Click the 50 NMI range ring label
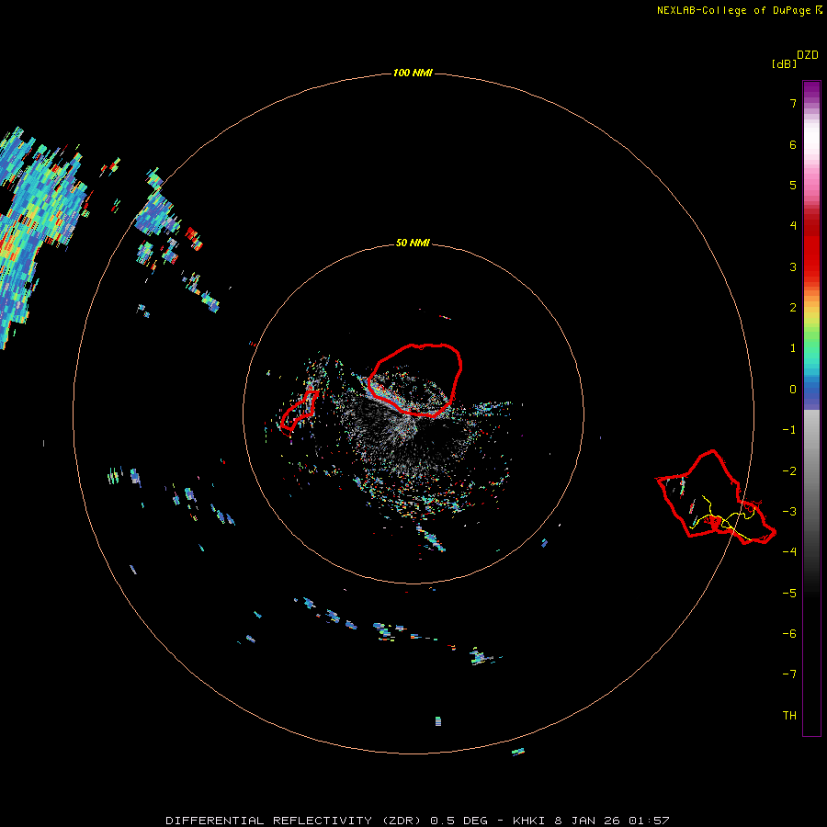Viewport: 827px width, 827px height. 413,243
